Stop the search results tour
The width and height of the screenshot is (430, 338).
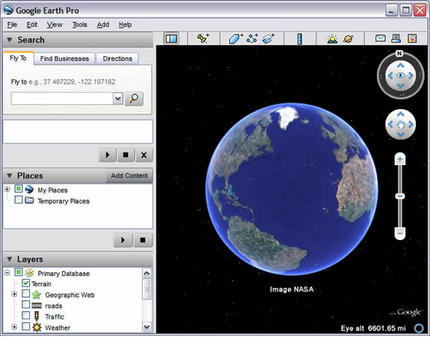126,155
